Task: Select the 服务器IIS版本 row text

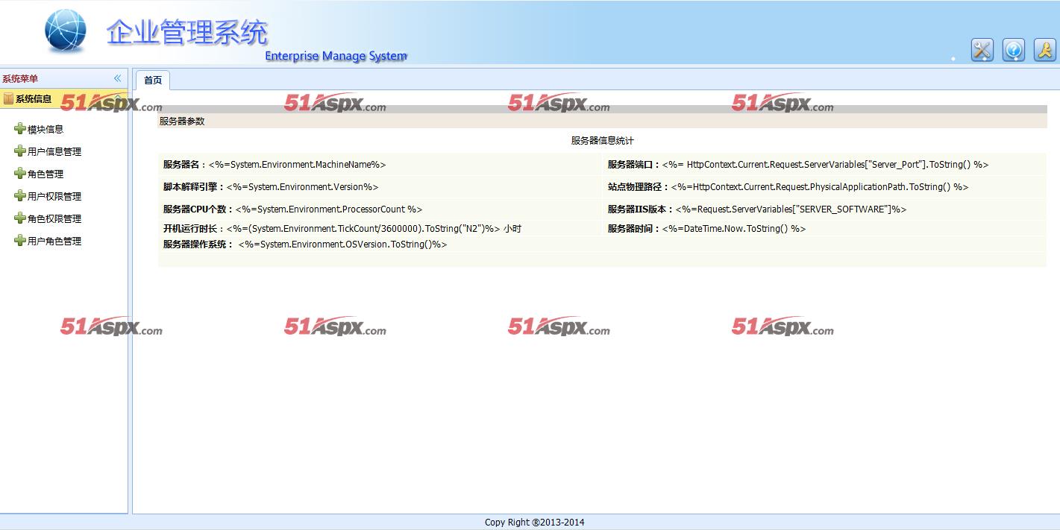Action: [x=757, y=209]
